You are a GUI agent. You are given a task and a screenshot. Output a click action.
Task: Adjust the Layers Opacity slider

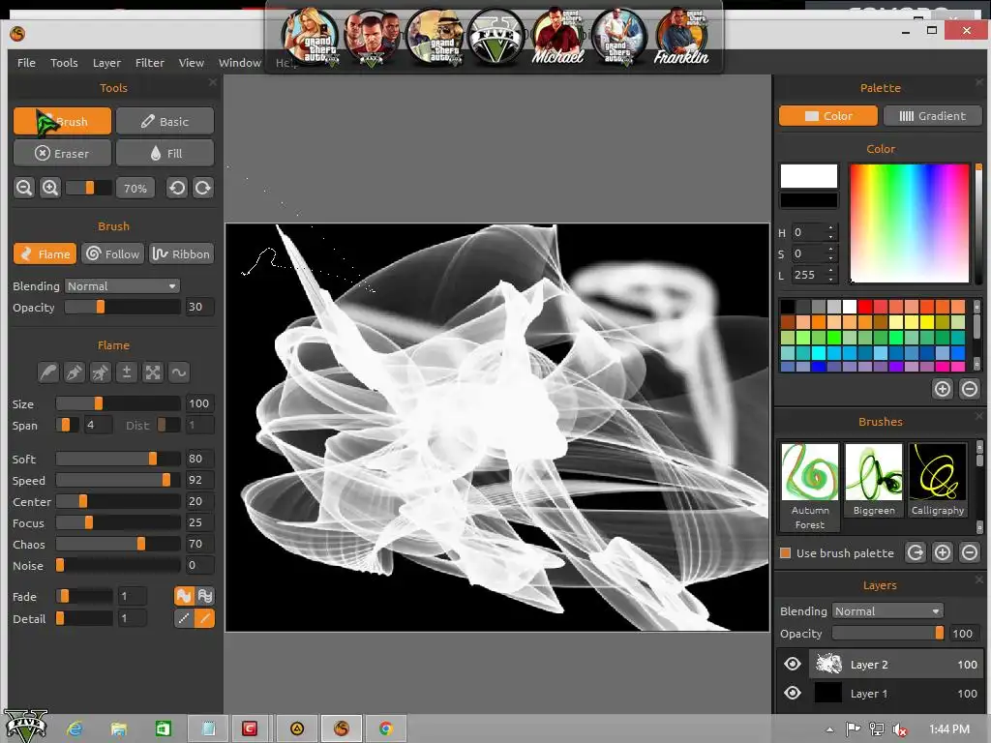coord(888,633)
